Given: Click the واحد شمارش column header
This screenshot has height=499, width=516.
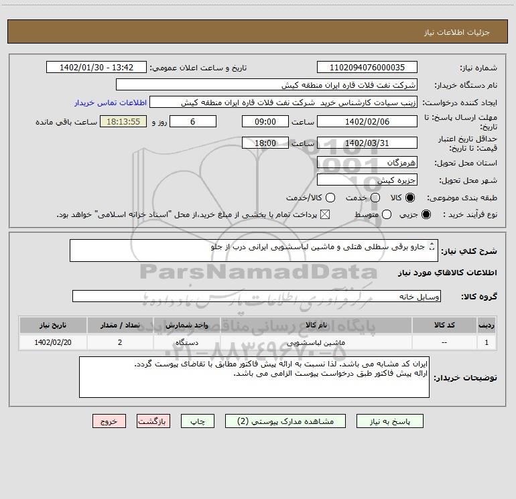Looking at the screenshot, I should [186, 325].
